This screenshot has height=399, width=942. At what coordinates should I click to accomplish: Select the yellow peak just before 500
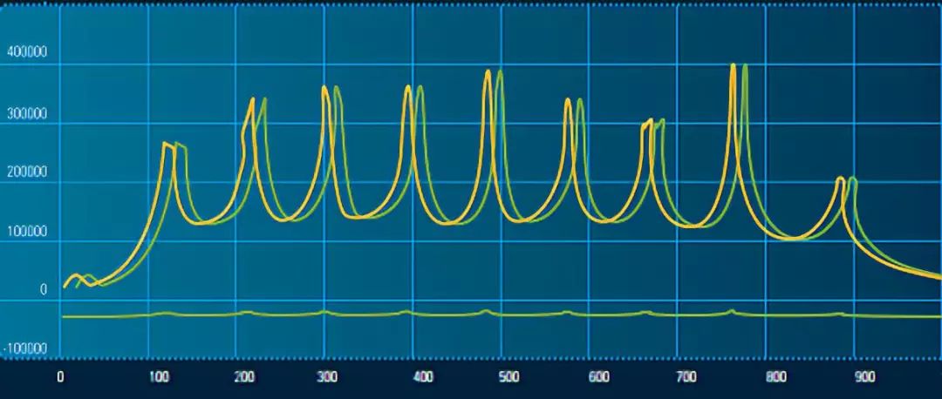(x=488, y=71)
